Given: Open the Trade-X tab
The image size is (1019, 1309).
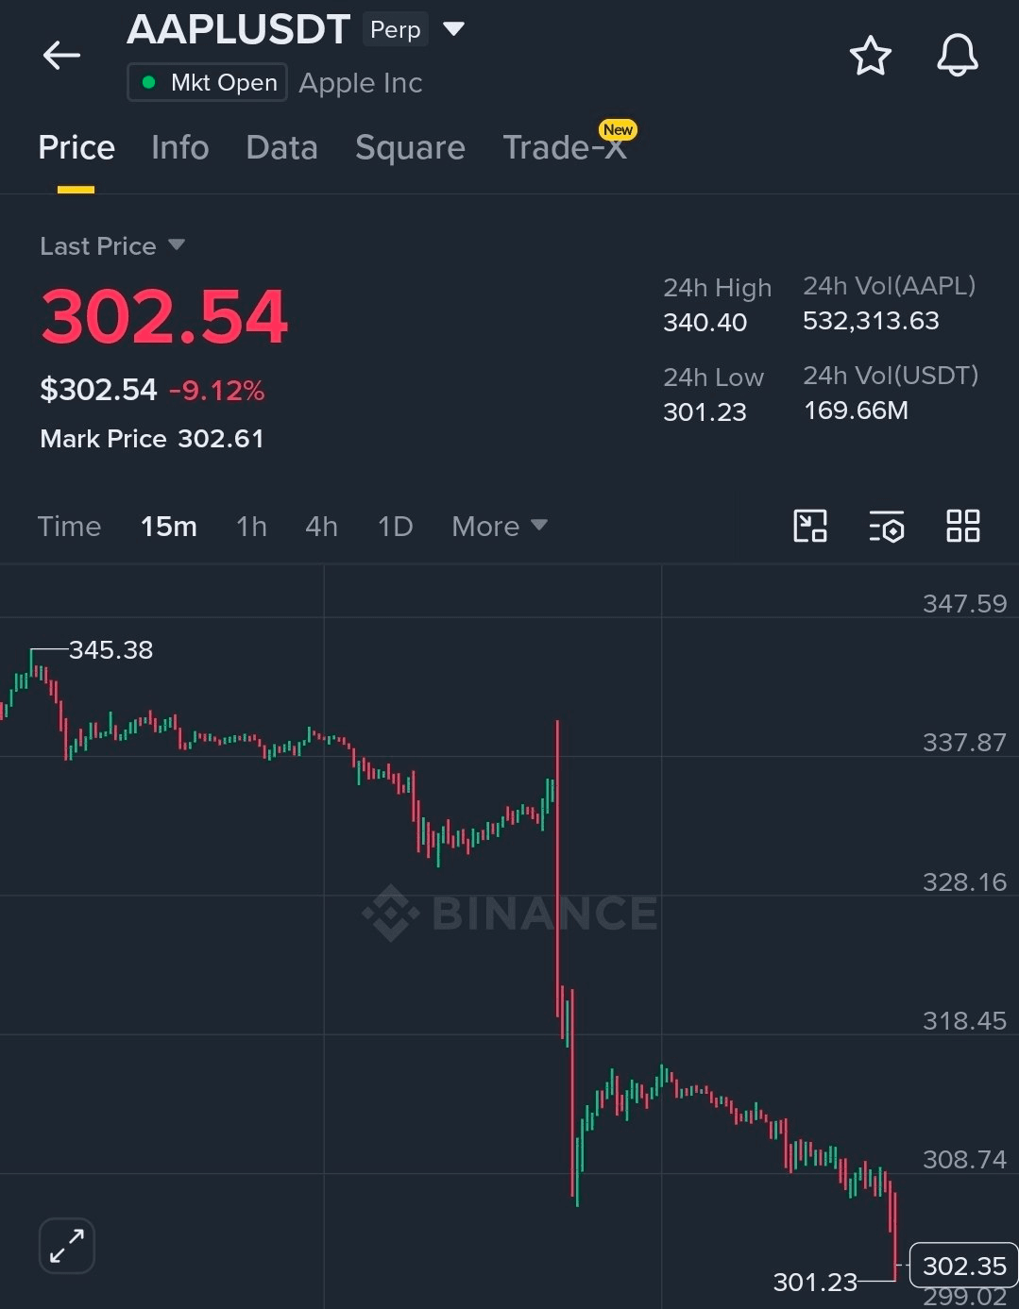Looking at the screenshot, I should pos(567,146).
